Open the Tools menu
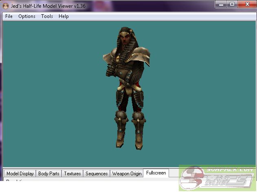The height and width of the screenshot is (192, 257). pyautogui.click(x=47, y=16)
